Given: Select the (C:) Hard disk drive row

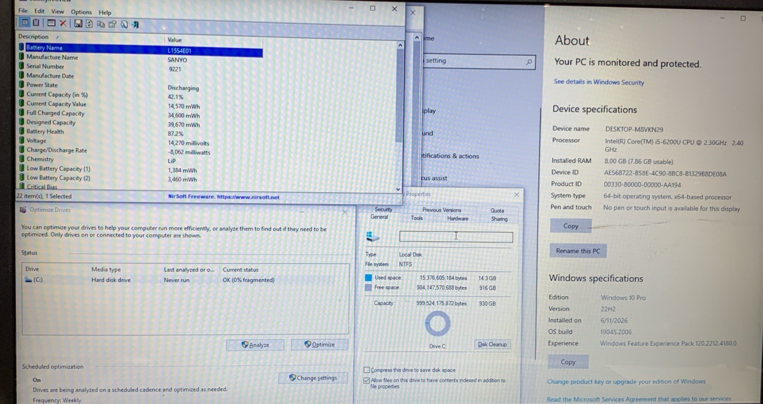Looking at the screenshot, I should [x=186, y=280].
